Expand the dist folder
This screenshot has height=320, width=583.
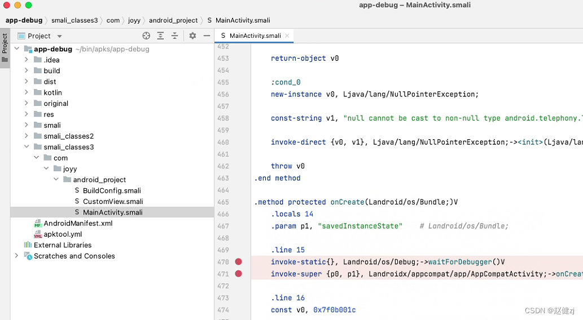click(x=26, y=81)
